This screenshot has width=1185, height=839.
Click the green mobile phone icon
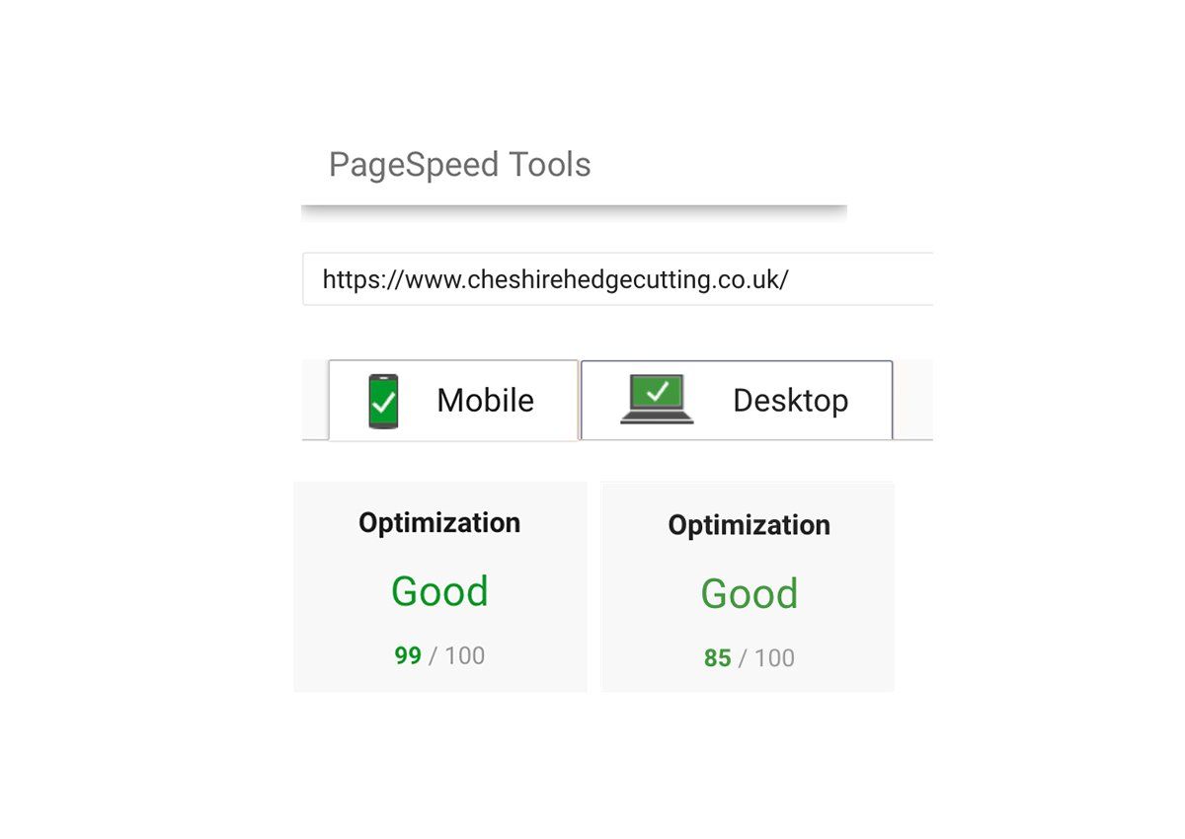point(383,402)
